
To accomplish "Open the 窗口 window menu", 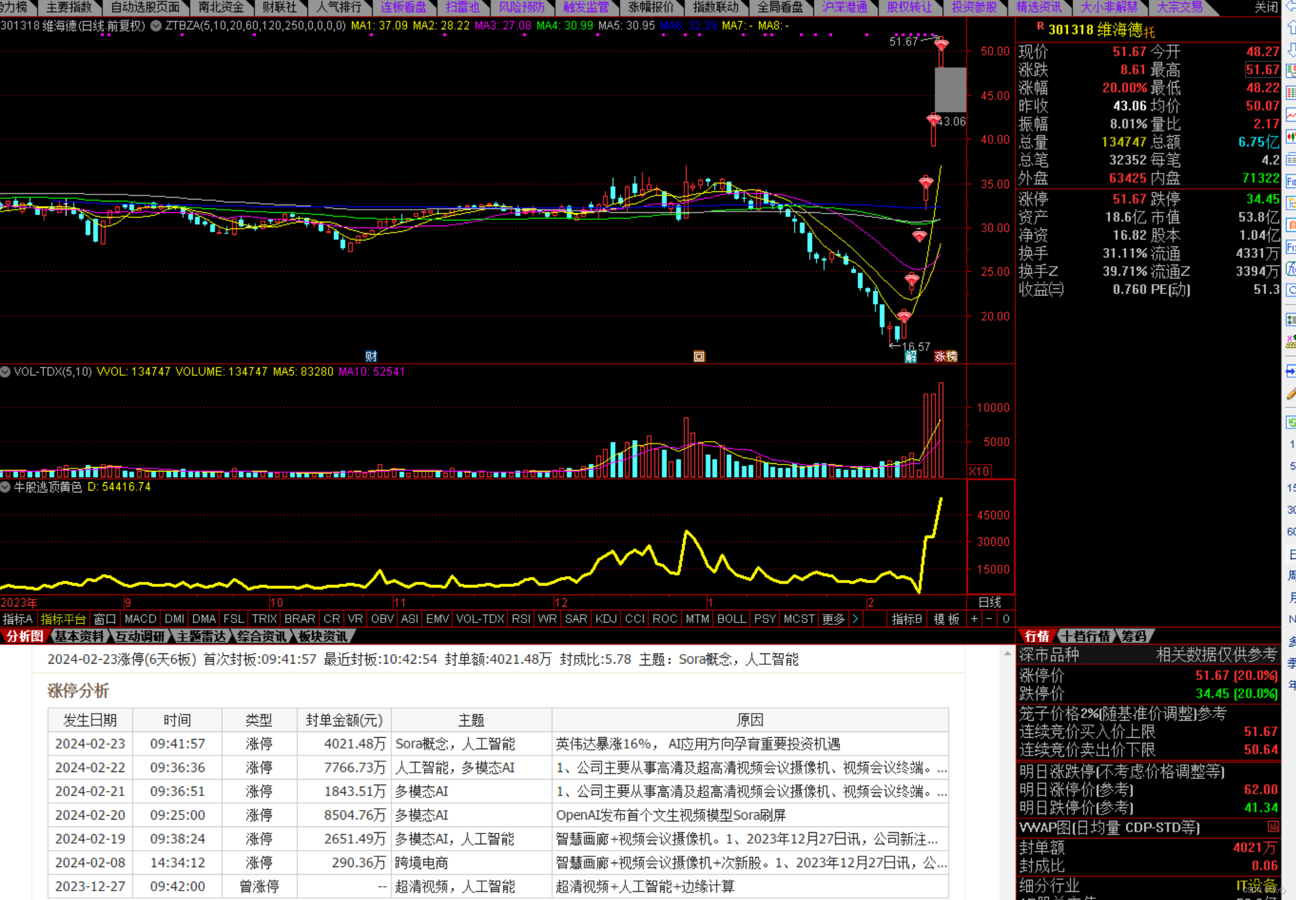I will click(x=105, y=619).
